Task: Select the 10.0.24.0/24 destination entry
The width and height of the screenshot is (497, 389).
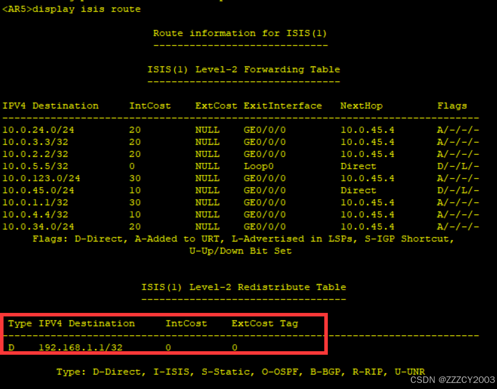Action: pyautogui.click(x=38, y=130)
